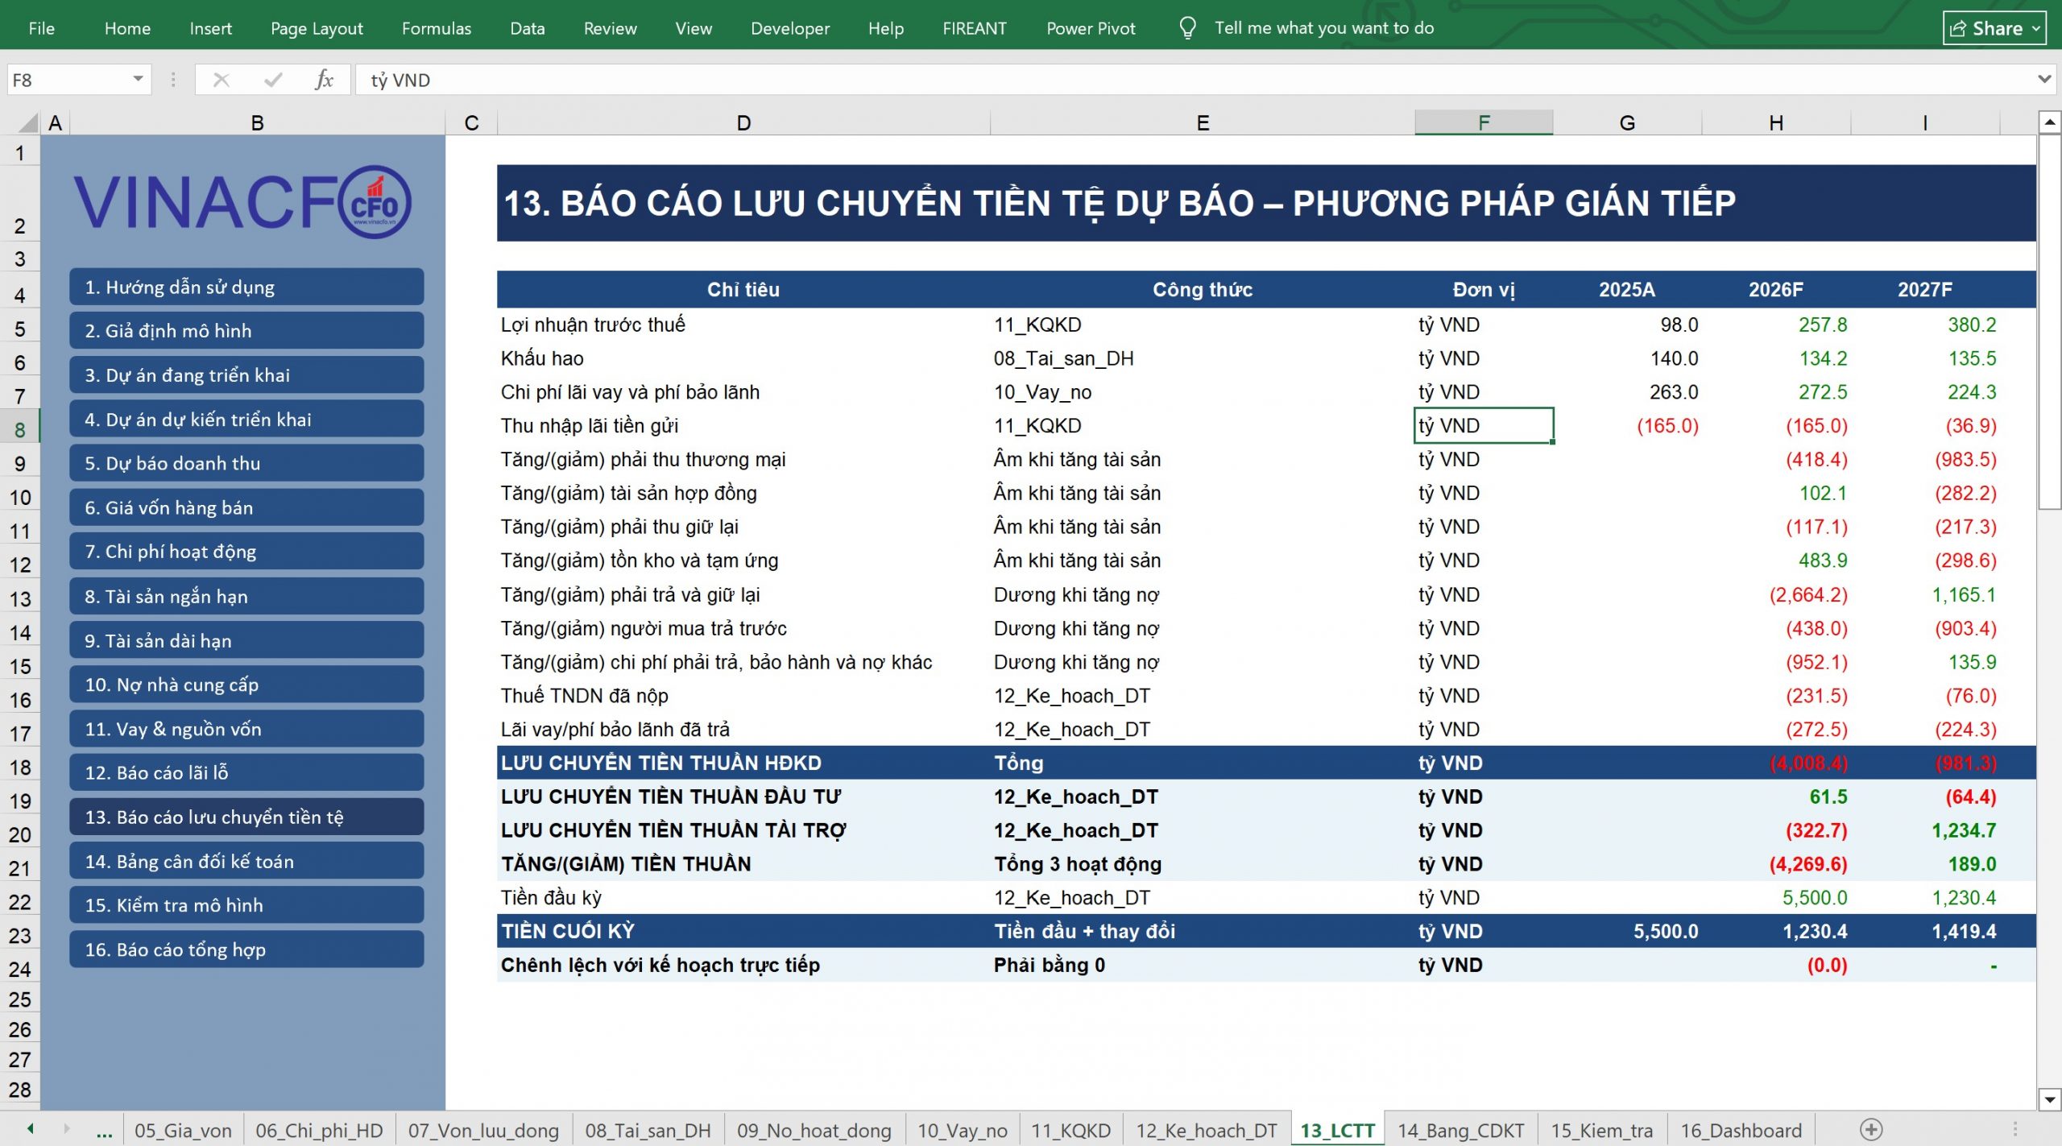The height and width of the screenshot is (1146, 2062).
Task: Open the Page Layout tab
Action: 317,28
